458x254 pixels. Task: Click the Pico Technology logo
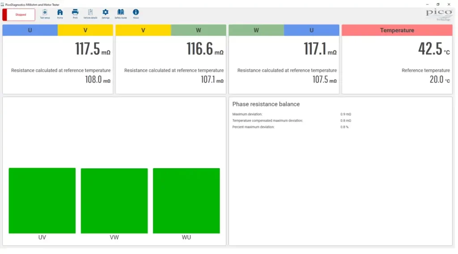click(x=439, y=14)
